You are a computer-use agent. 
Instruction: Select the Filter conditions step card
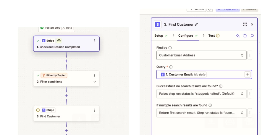click(66, 79)
